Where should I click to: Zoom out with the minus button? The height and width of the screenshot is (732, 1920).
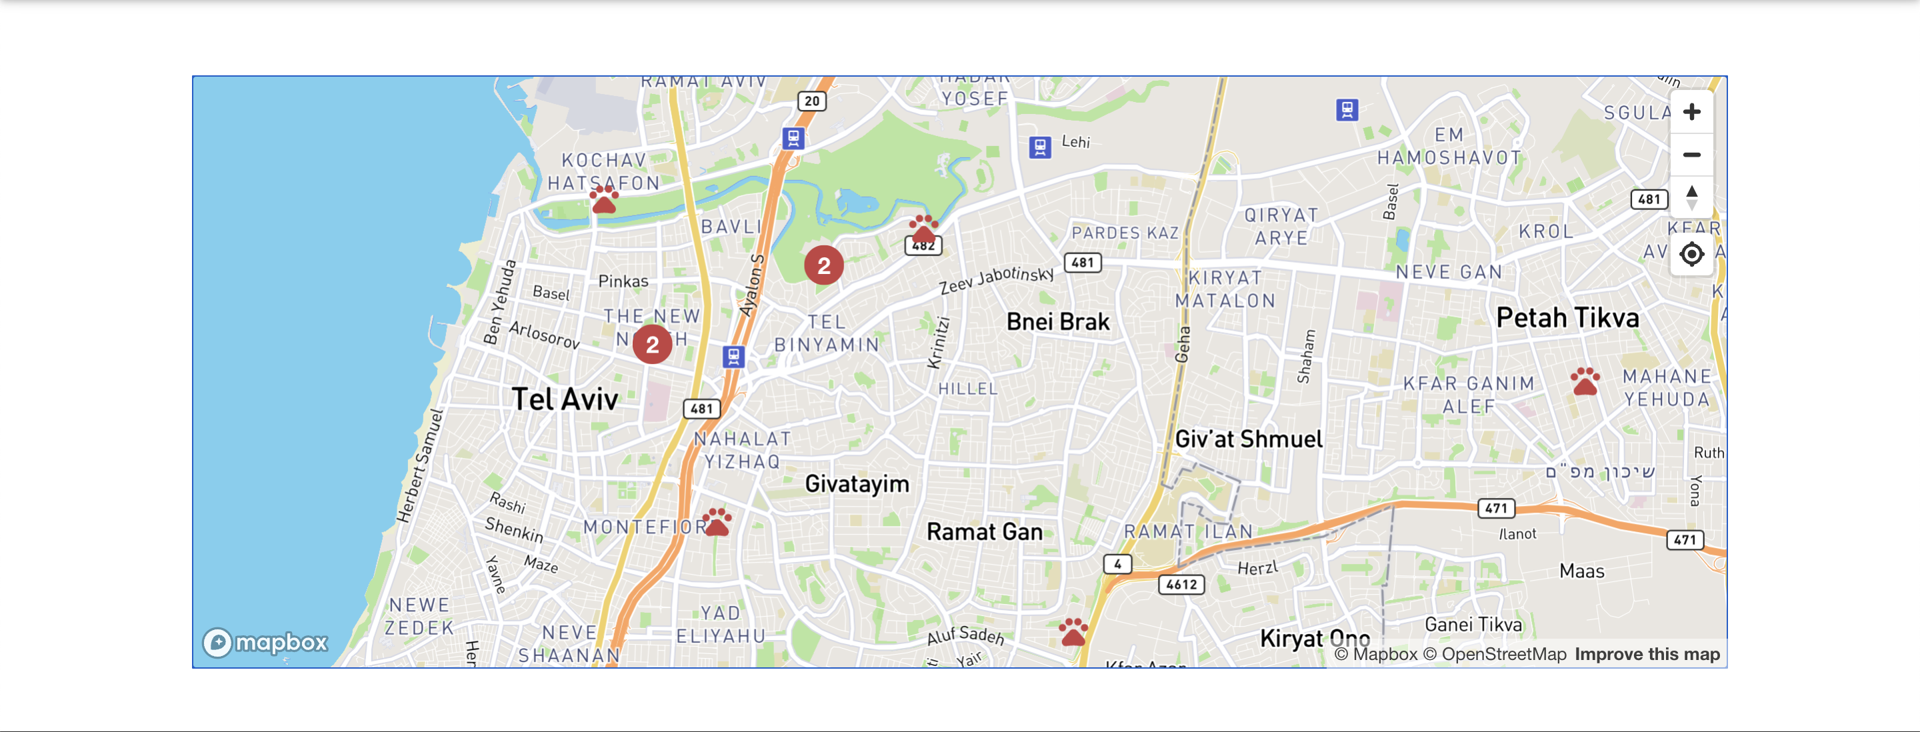click(x=1691, y=155)
